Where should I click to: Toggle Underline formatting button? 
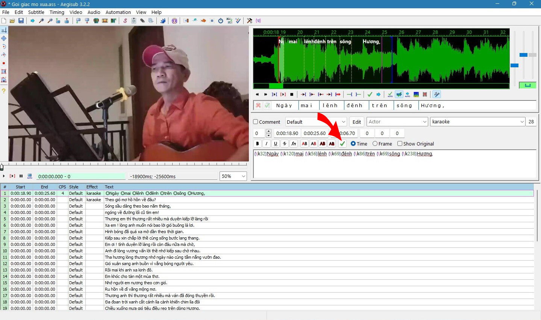click(276, 144)
